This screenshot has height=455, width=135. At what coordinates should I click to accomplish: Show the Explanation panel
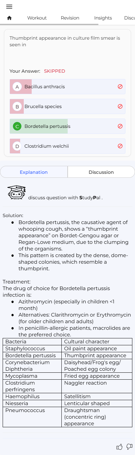pyautogui.click(x=34, y=172)
